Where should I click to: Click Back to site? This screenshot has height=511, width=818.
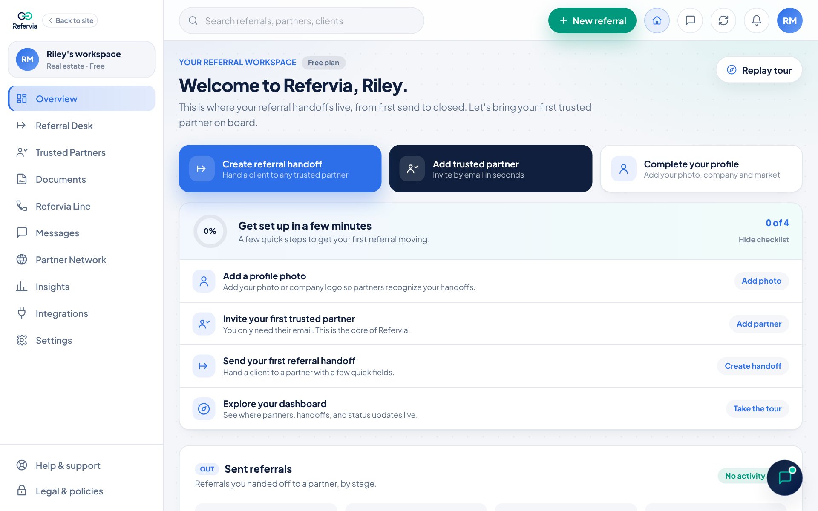point(70,20)
